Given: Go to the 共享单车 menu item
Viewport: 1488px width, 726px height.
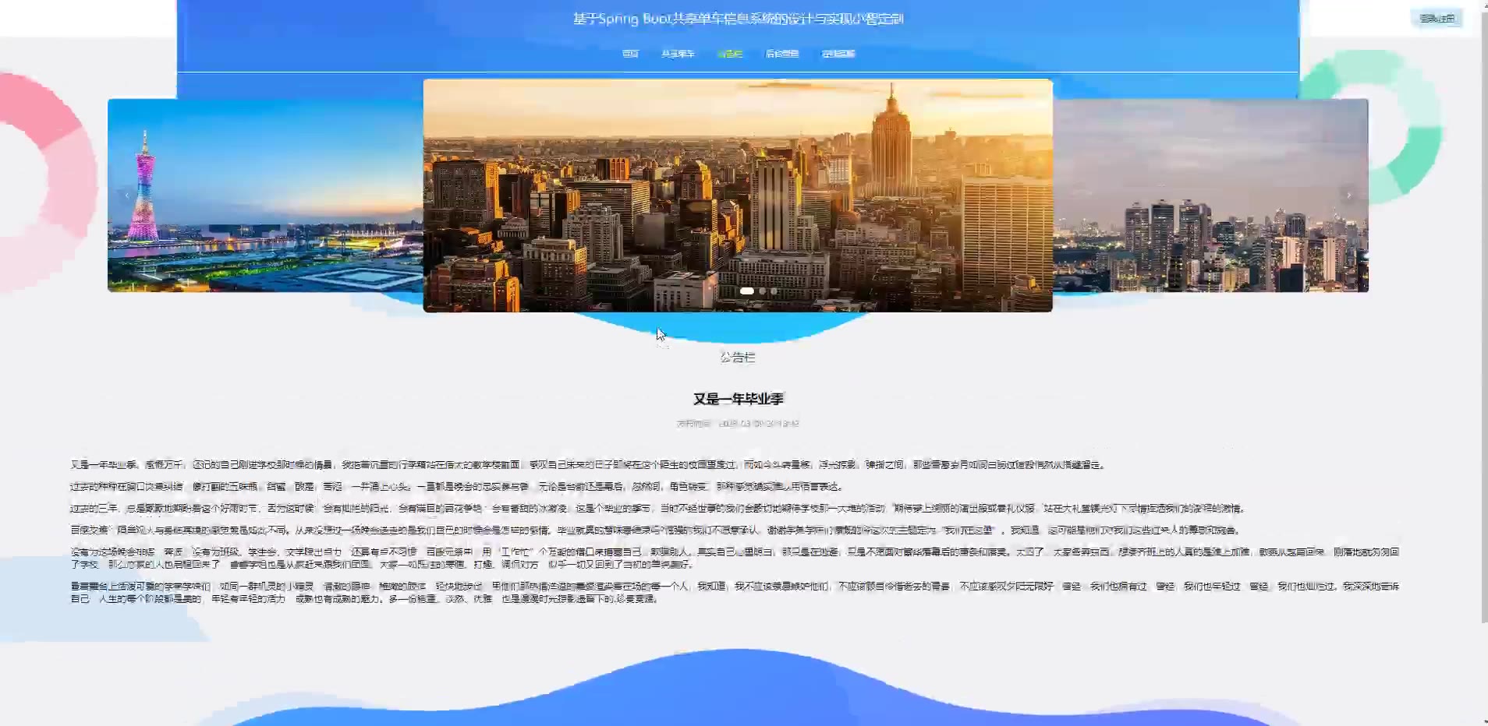Looking at the screenshot, I should 678,54.
